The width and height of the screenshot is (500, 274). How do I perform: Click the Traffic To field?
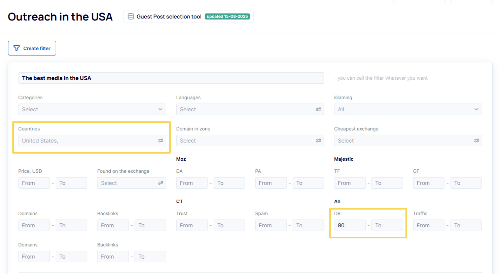[x=466, y=225]
